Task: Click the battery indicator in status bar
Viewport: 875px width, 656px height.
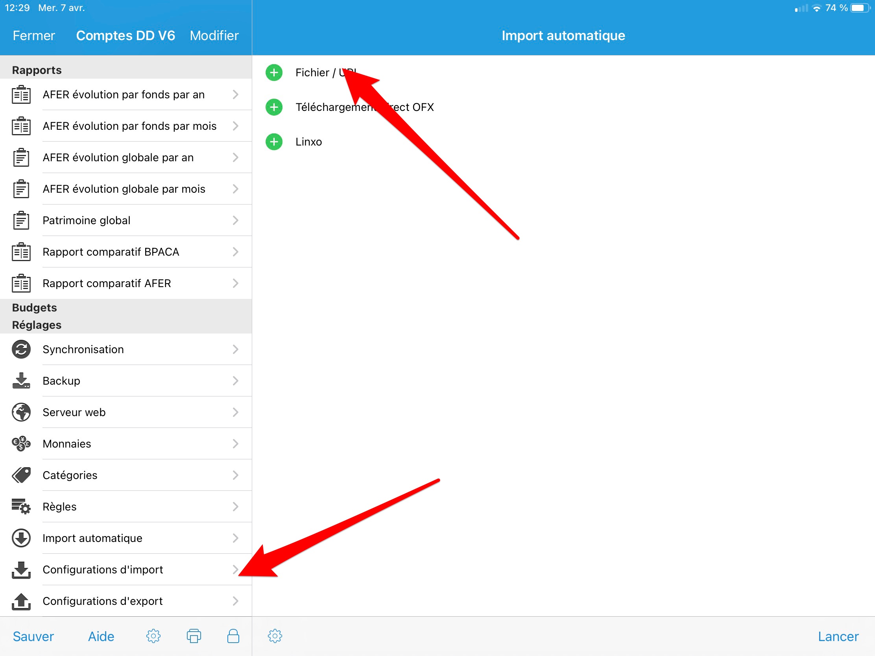Action: [x=860, y=8]
